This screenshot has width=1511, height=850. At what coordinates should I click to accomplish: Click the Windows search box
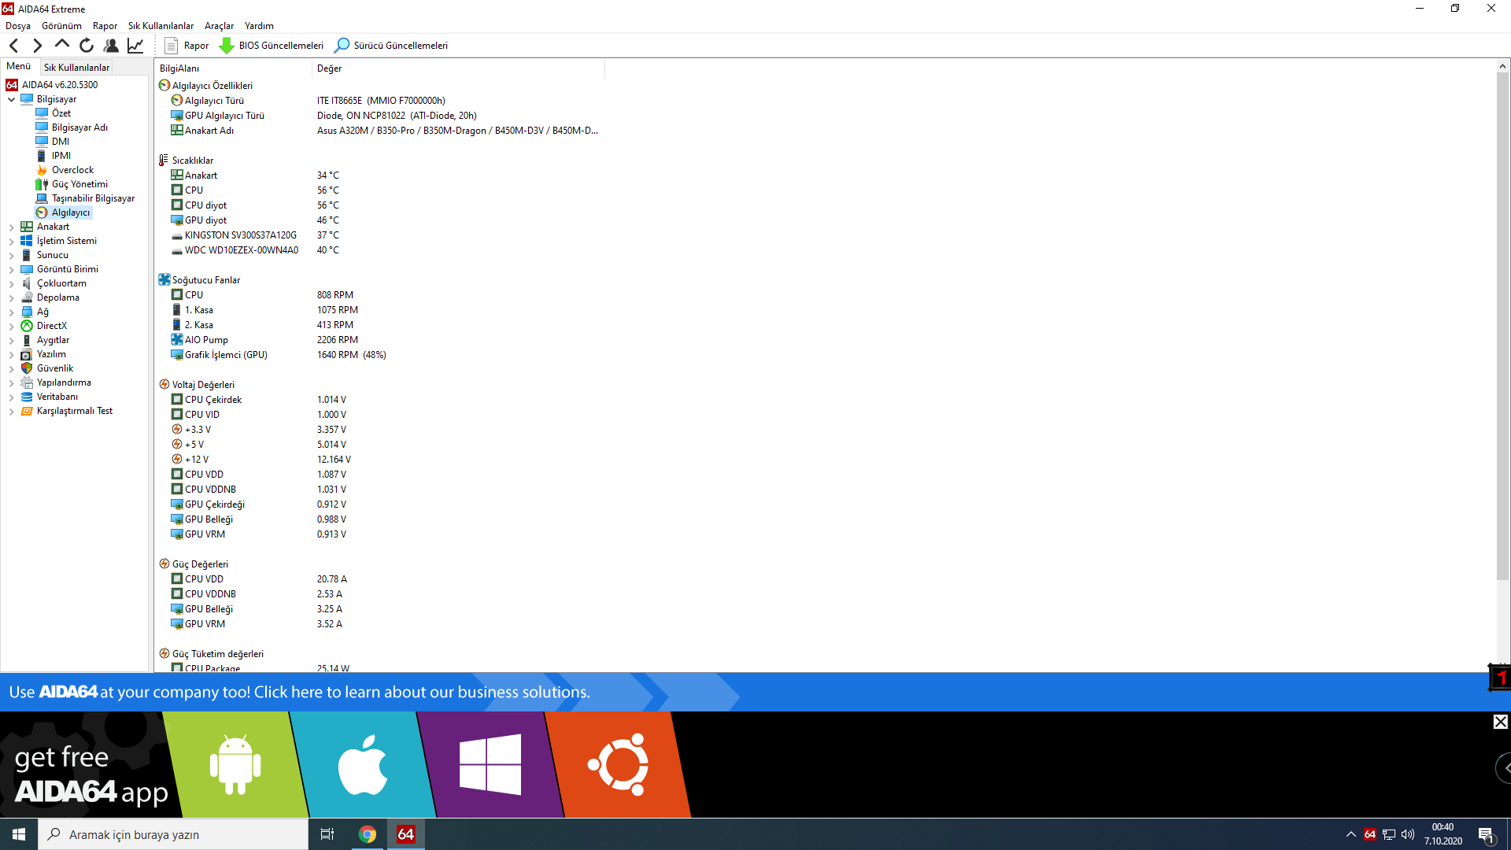pyautogui.click(x=173, y=834)
